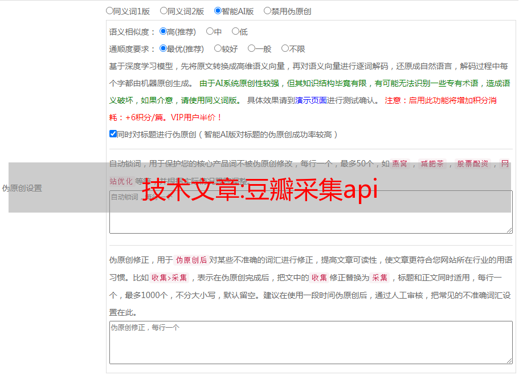Toggle the 同时对标题进行伪原创 checkbox
Screen dimensions: 519x375
click(113, 134)
